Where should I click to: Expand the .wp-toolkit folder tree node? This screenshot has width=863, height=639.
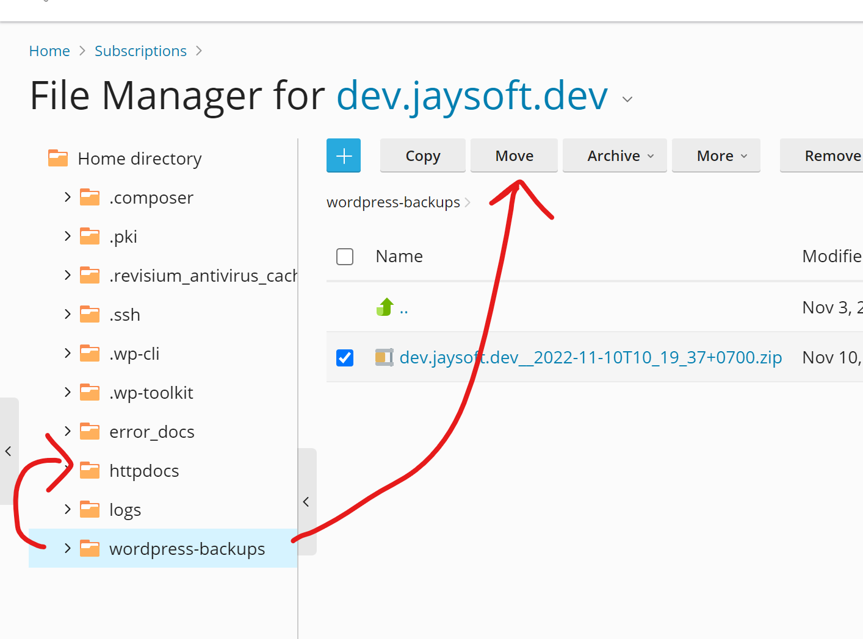click(x=67, y=393)
